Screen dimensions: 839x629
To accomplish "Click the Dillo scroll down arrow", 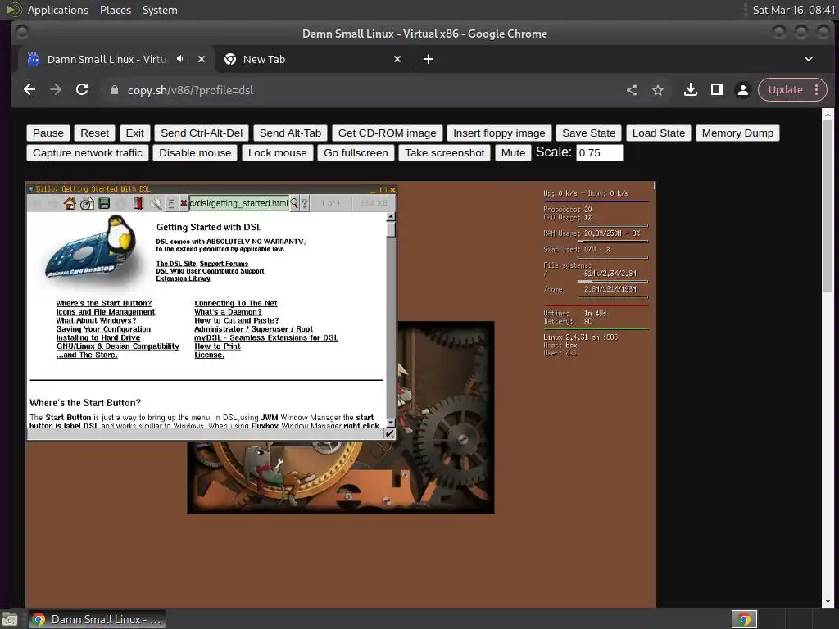I will 391,423.
